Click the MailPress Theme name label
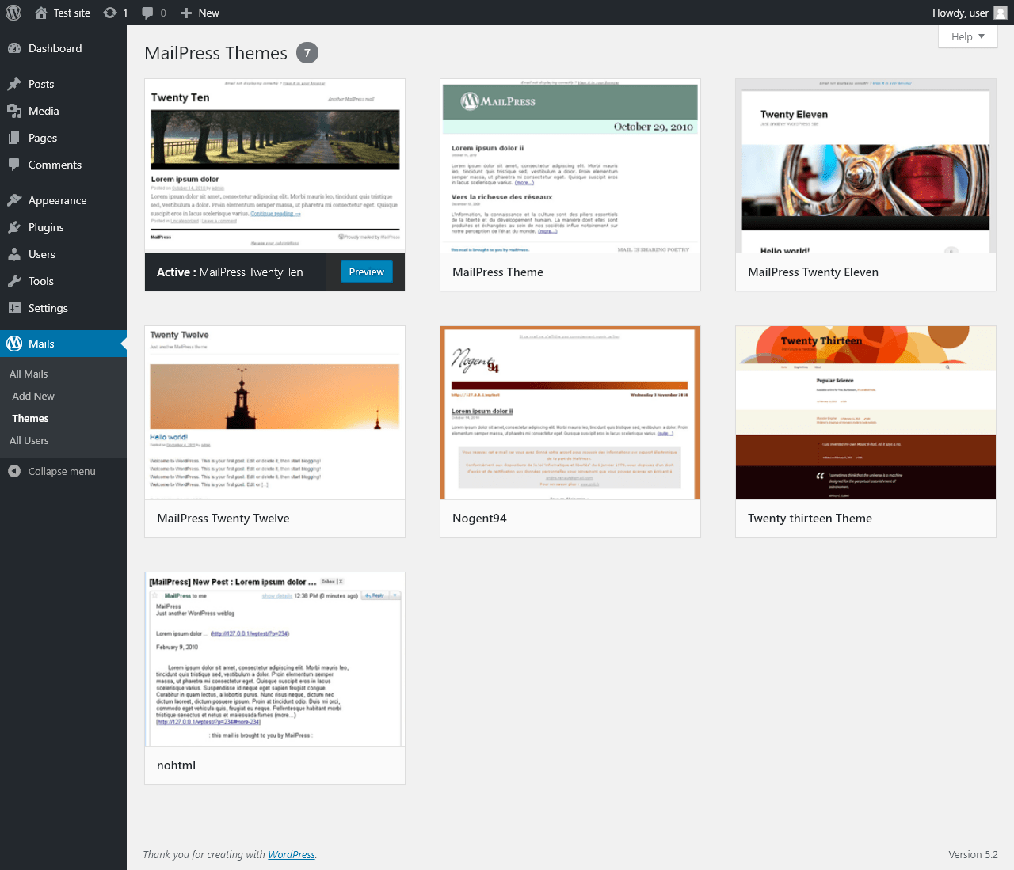1014x870 pixels. point(497,272)
